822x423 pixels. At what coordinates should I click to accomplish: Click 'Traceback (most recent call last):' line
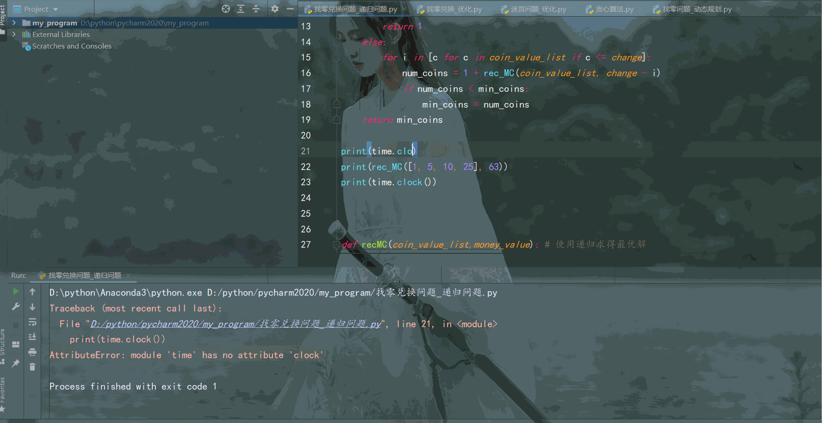pos(136,308)
